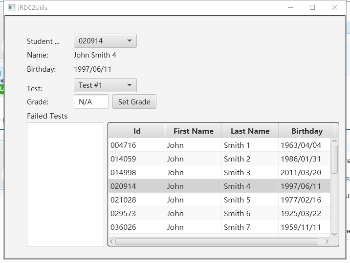Click the table scroll down arrow
The width and height of the screenshot is (350, 263).
tap(334, 234)
